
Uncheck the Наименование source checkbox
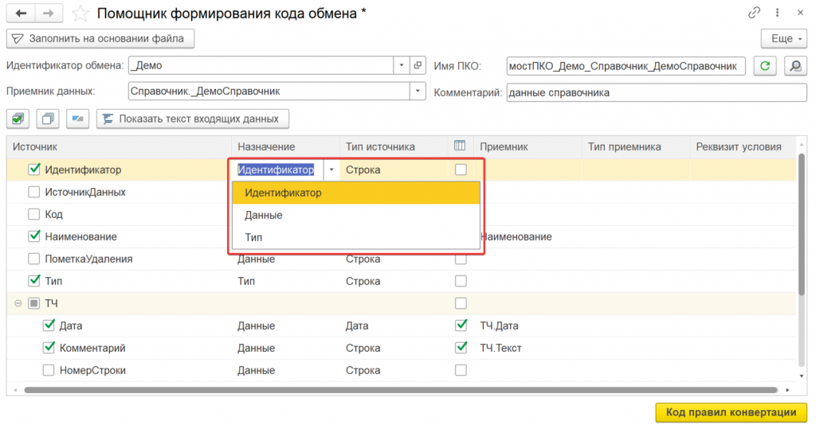33,236
